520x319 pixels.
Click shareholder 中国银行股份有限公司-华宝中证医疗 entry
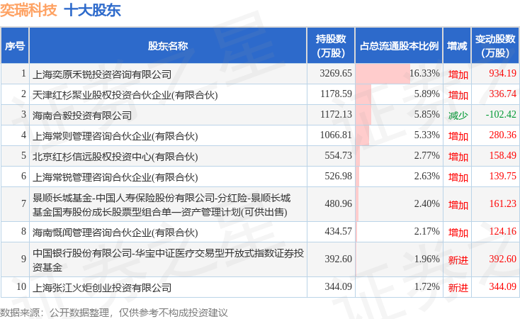(x=168, y=260)
